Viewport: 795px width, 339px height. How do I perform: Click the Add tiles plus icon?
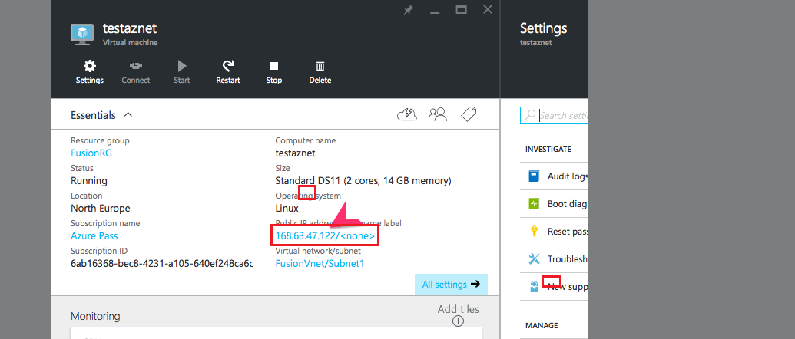tap(458, 321)
